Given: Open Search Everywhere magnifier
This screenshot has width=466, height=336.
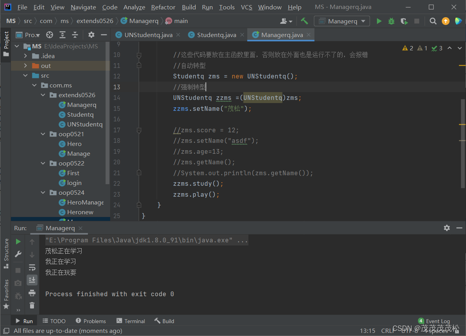Looking at the screenshot, I should [x=433, y=21].
